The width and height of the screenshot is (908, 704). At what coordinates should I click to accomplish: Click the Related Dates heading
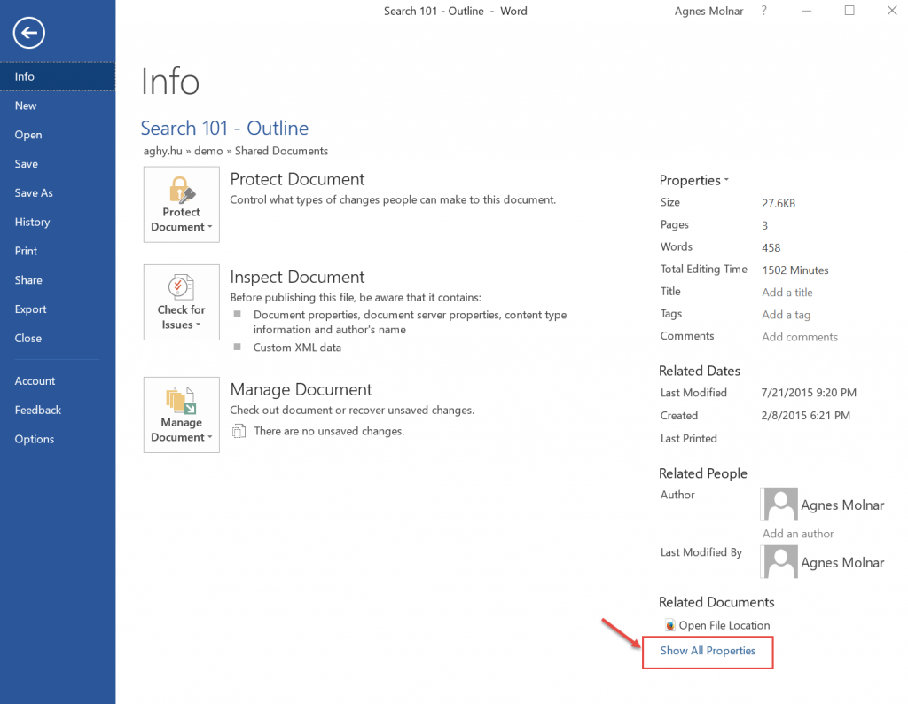[x=700, y=371]
